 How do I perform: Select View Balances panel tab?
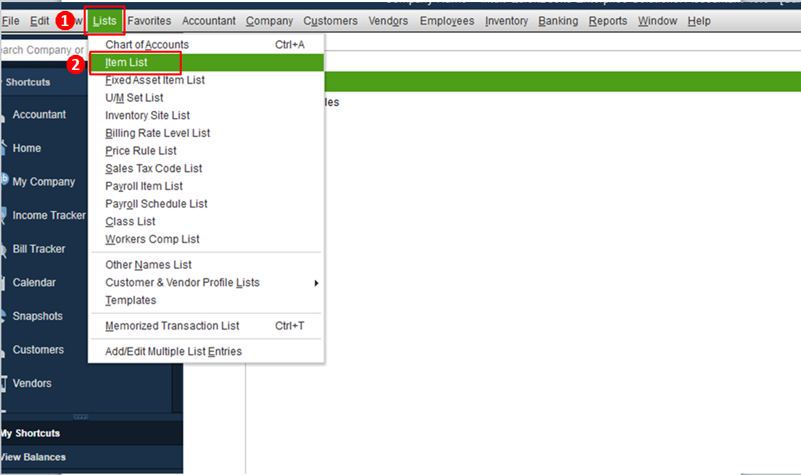coord(91,457)
